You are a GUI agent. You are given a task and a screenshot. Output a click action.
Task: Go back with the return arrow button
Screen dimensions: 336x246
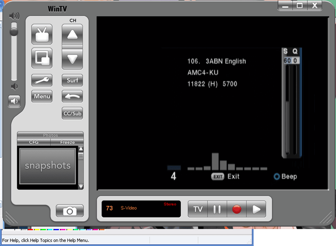72,96
